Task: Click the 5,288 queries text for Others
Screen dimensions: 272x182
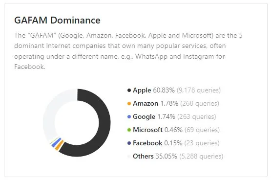Action: coord(201,156)
